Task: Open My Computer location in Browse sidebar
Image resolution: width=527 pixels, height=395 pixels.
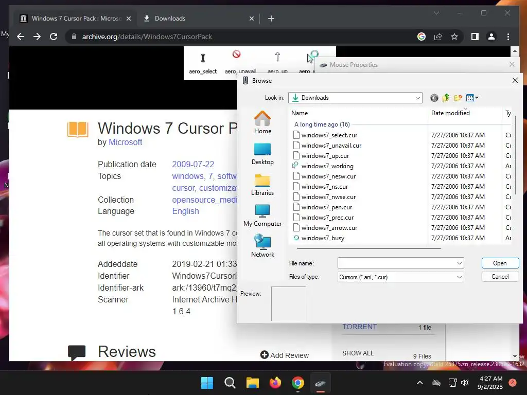Action: coord(262,216)
